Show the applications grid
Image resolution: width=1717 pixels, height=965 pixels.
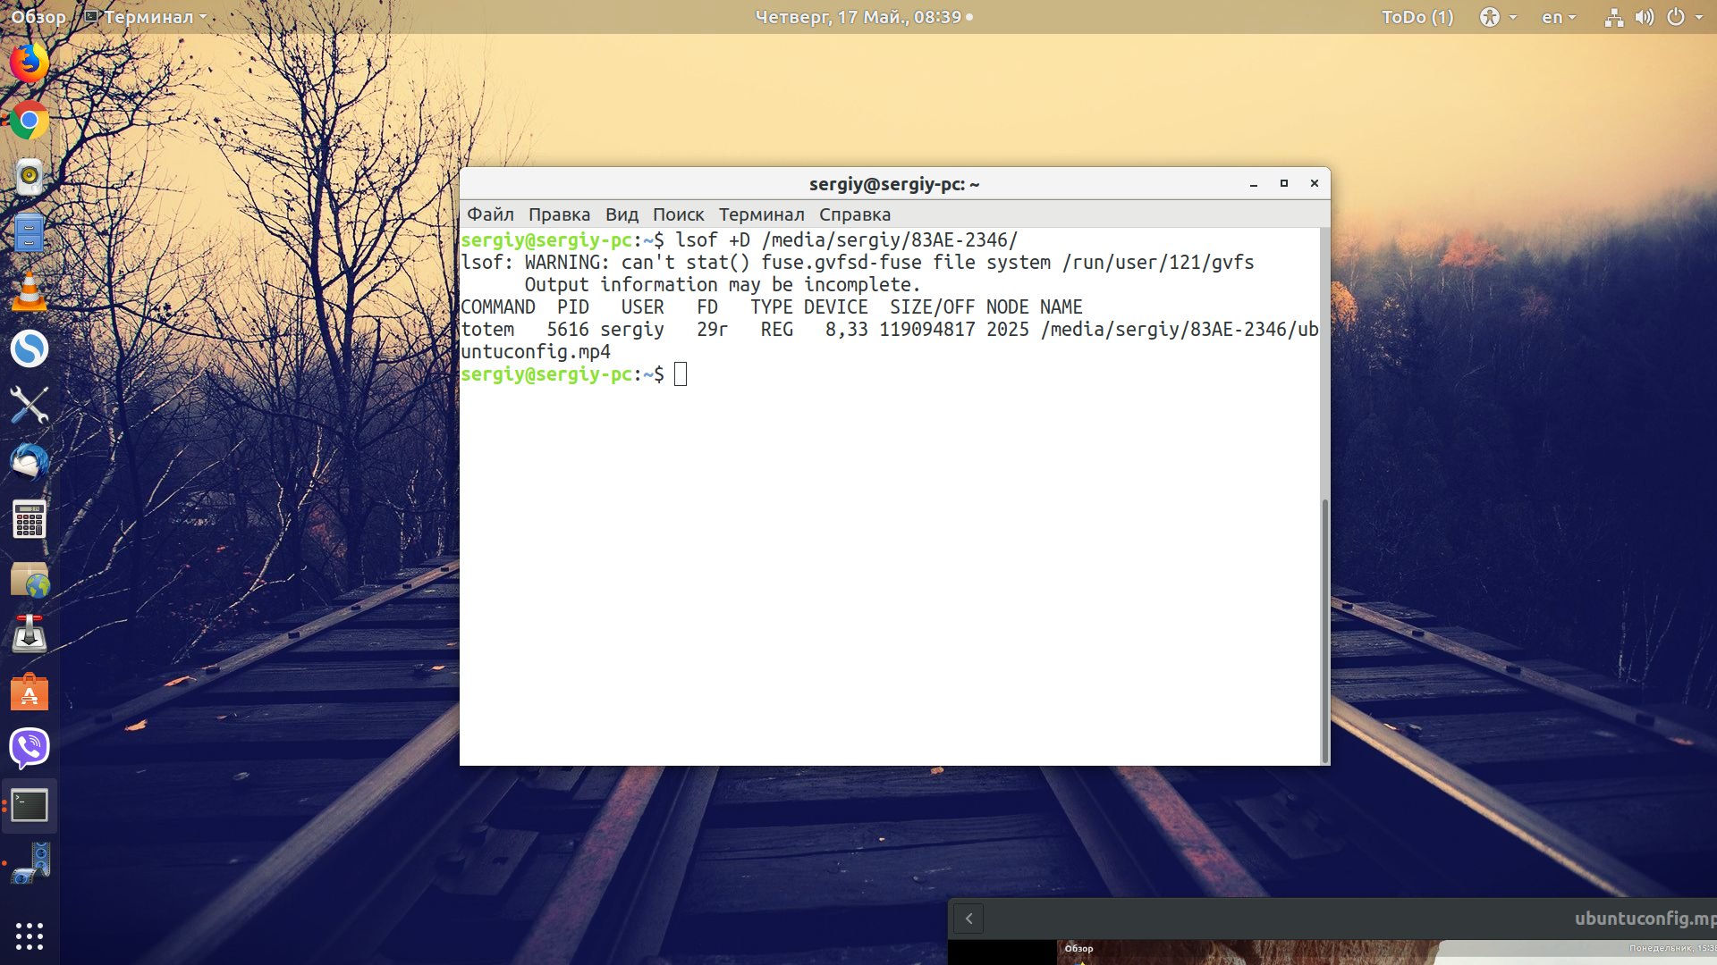(x=30, y=936)
